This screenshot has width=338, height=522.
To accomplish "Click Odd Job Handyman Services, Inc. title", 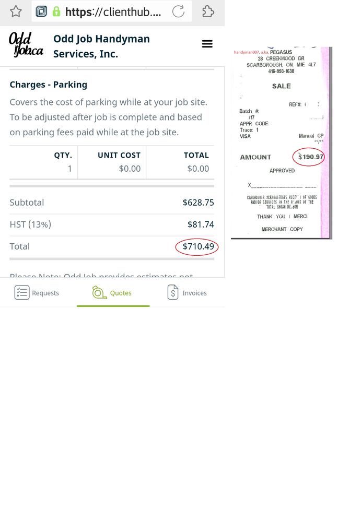I will tap(102, 46).
